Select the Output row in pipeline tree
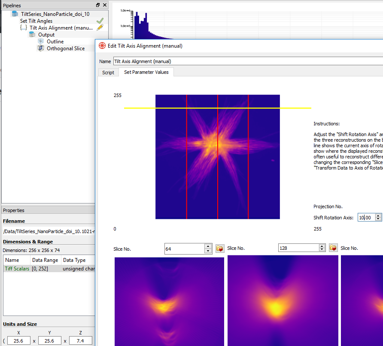Viewport: 383px width, 346px height. coord(46,34)
